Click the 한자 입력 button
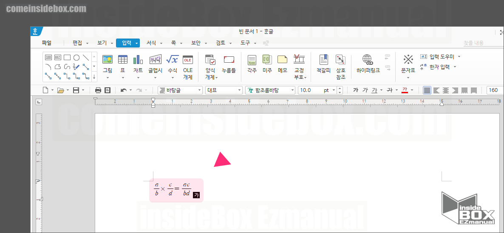The width and height of the screenshot is (504, 233). 435,67
